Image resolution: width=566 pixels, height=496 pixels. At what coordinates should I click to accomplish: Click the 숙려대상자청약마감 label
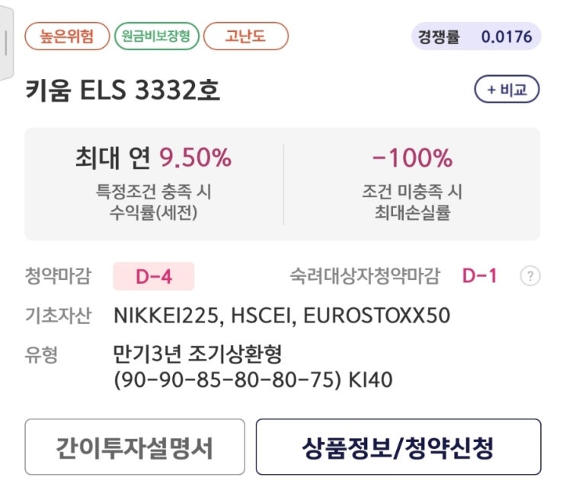(364, 276)
